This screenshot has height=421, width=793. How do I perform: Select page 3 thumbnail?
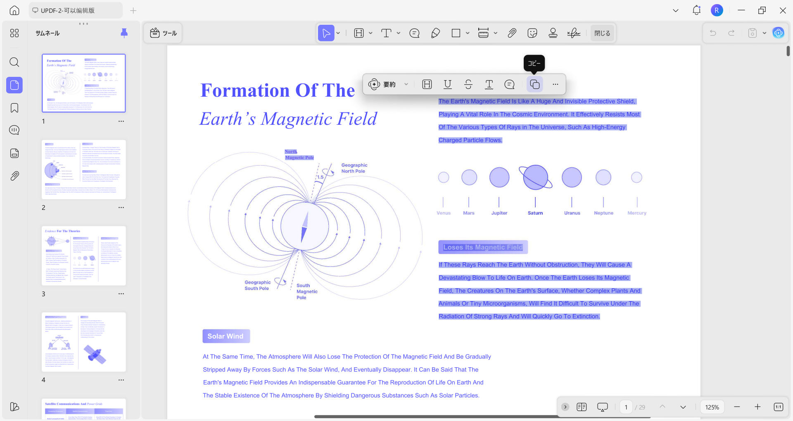[84, 256]
